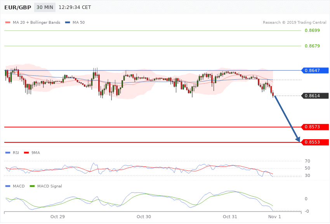This screenshot has width=330, height=224.
Task: Click the MA 20 + Bollinger Bands legend swatch
Action: coord(8,22)
